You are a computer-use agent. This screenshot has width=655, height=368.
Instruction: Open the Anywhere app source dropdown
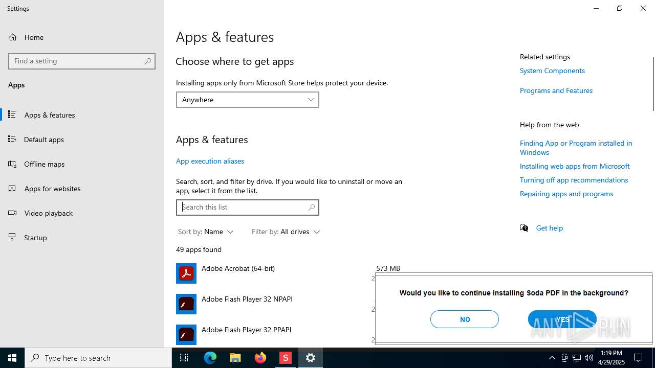(247, 100)
